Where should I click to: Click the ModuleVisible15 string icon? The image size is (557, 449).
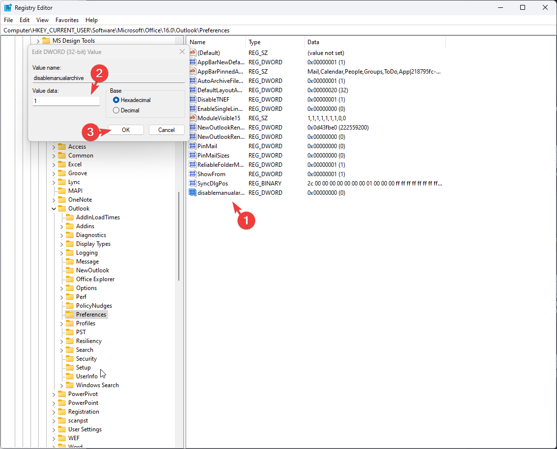coord(193,118)
